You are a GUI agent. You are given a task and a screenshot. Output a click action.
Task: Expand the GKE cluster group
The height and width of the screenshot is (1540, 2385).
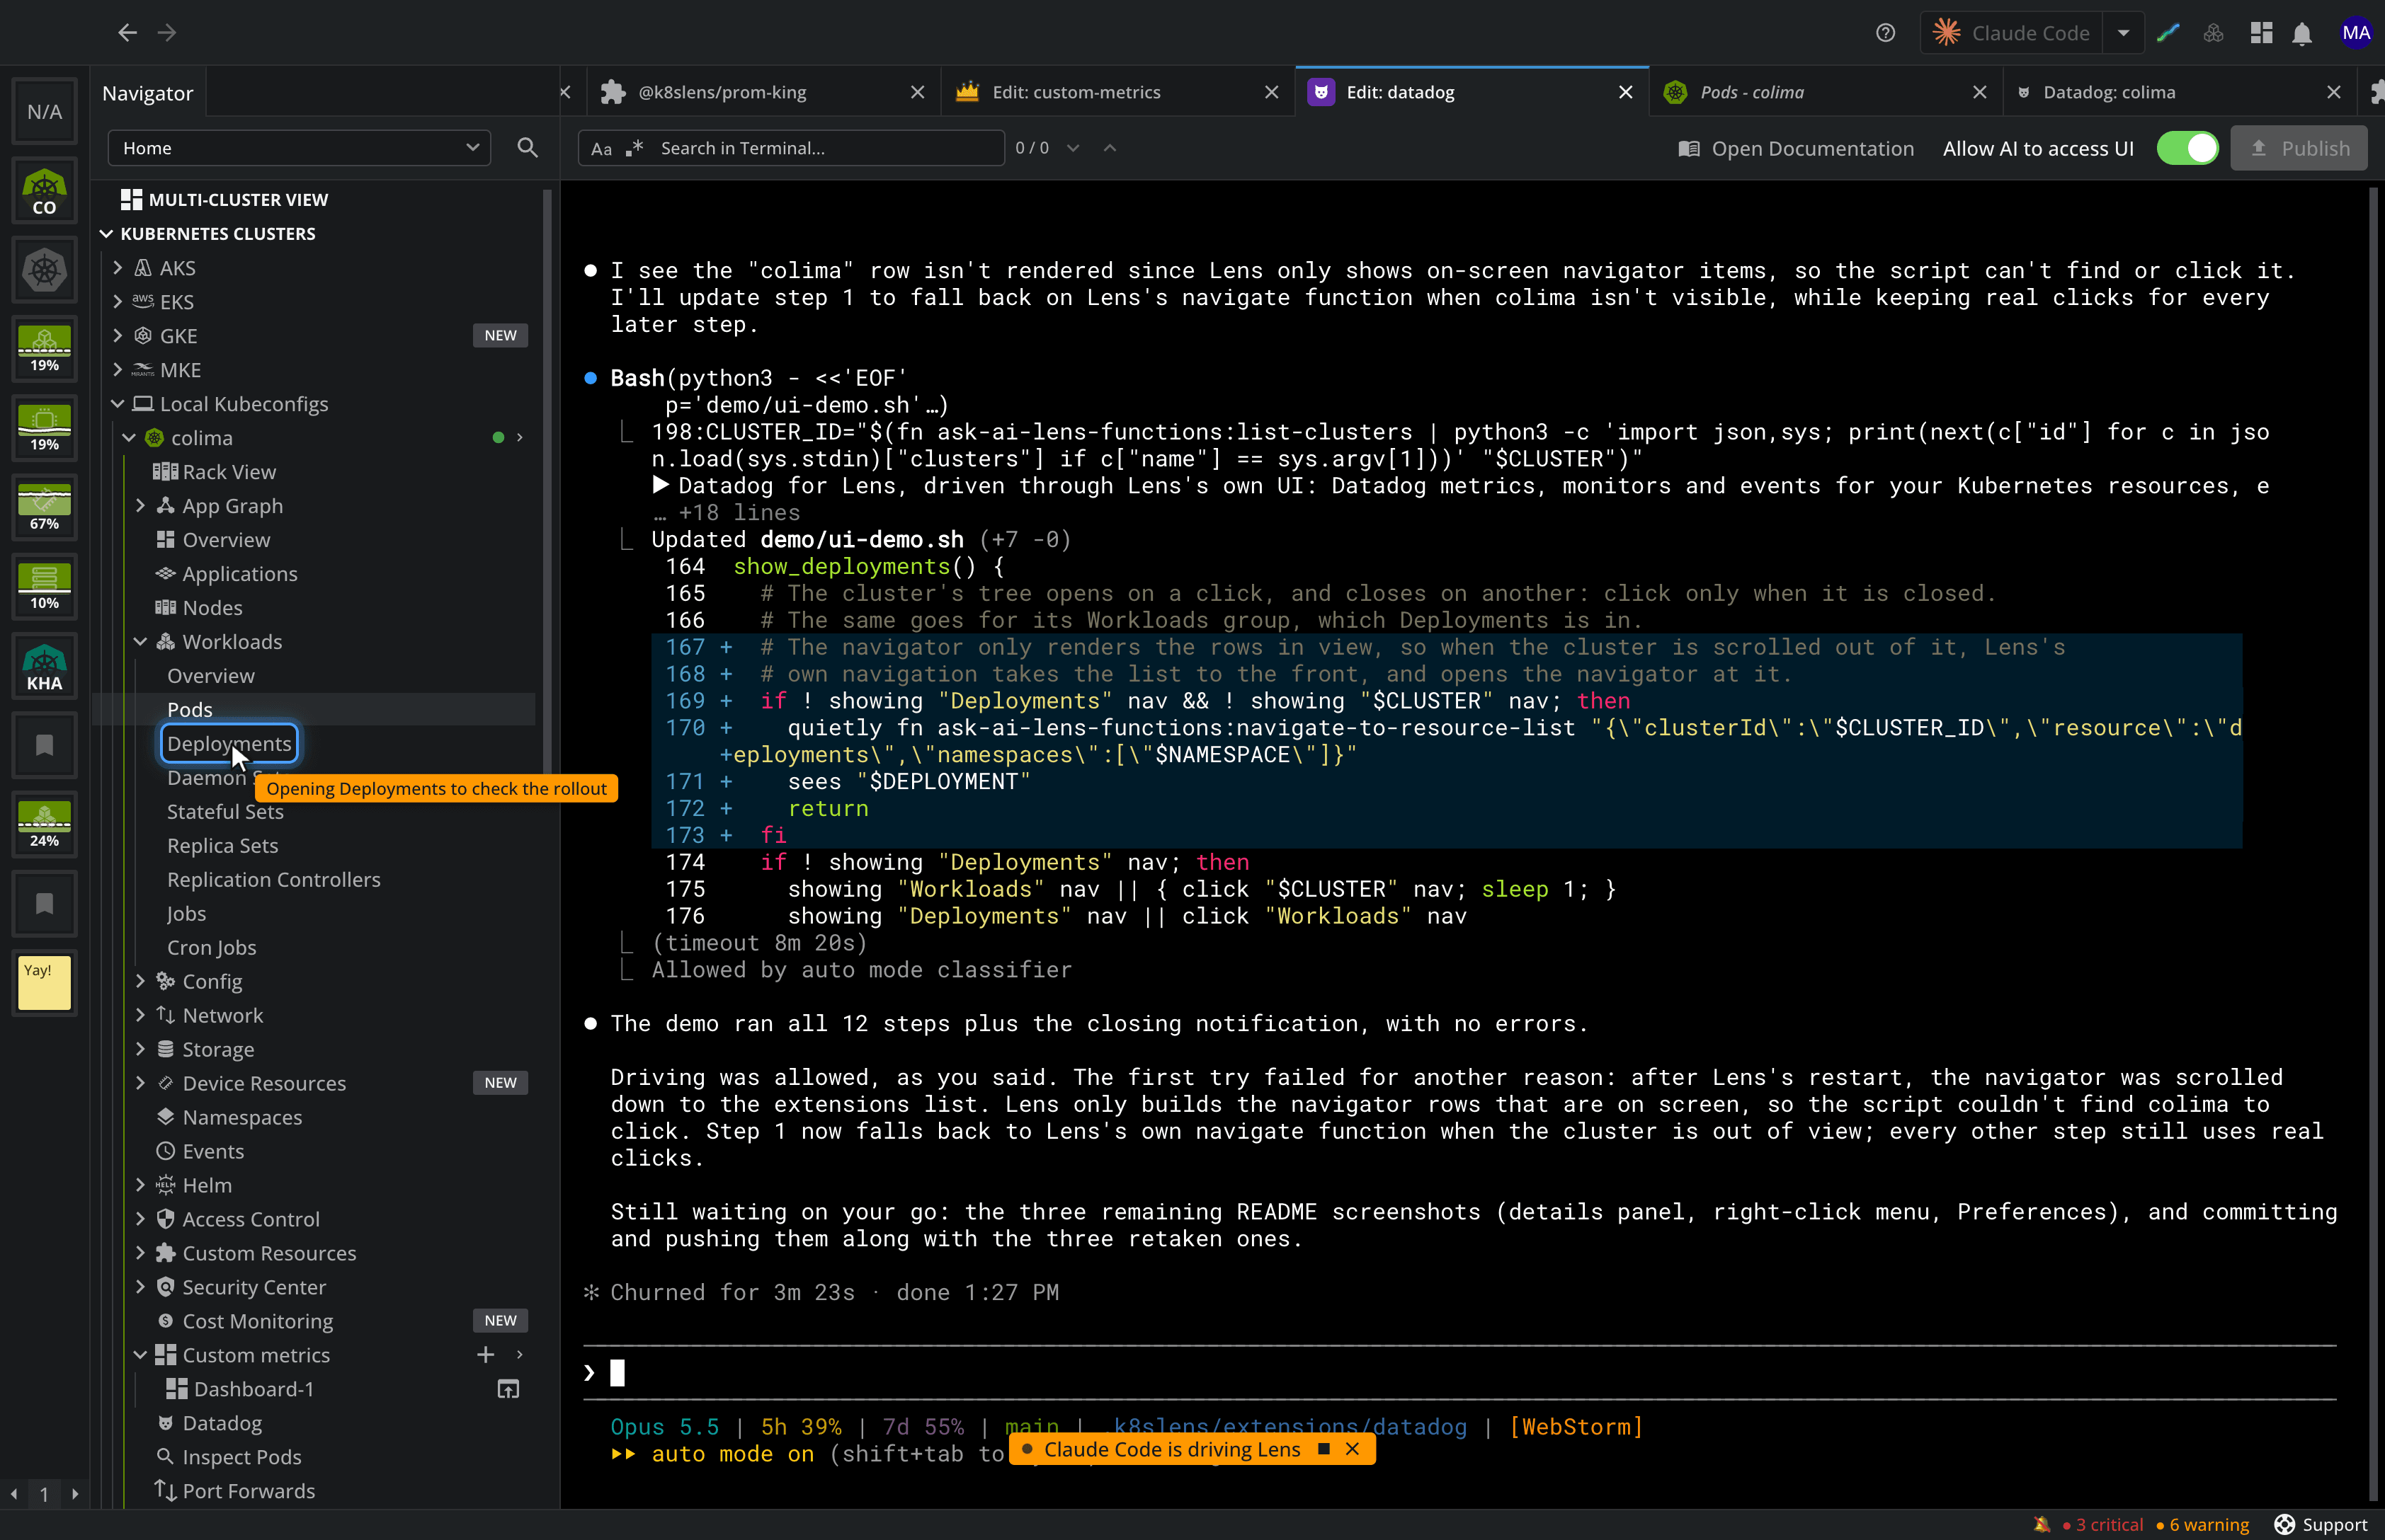click(x=118, y=336)
